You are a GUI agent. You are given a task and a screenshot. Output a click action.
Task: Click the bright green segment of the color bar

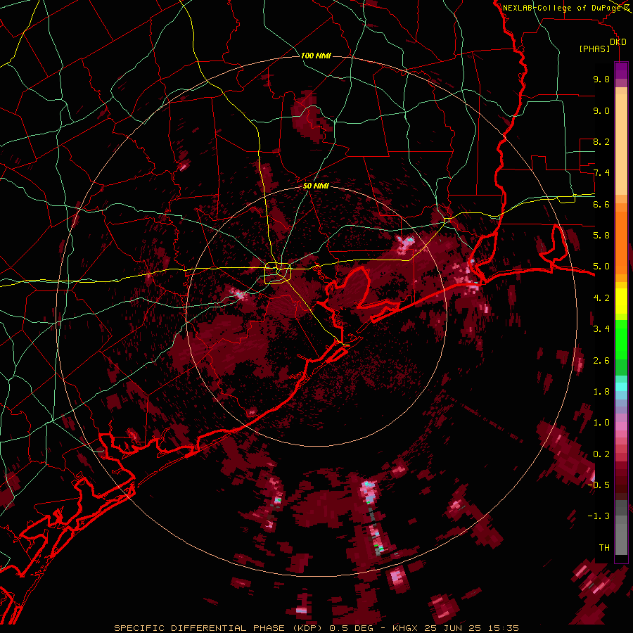pyautogui.click(x=621, y=339)
